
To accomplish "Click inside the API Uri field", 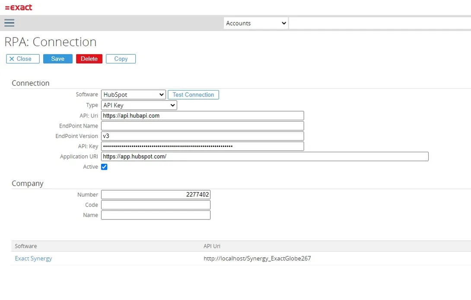I will (202, 115).
